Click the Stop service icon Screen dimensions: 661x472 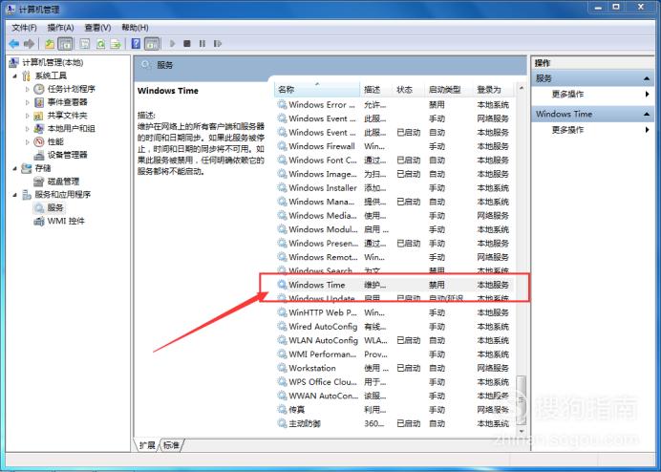pyautogui.click(x=187, y=43)
